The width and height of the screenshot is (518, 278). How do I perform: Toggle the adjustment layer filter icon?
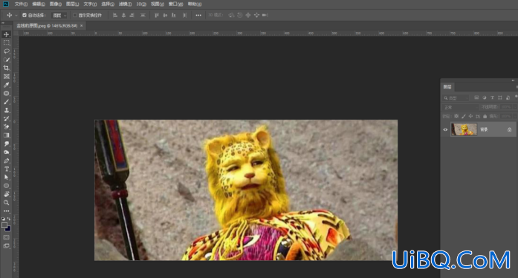click(485, 98)
